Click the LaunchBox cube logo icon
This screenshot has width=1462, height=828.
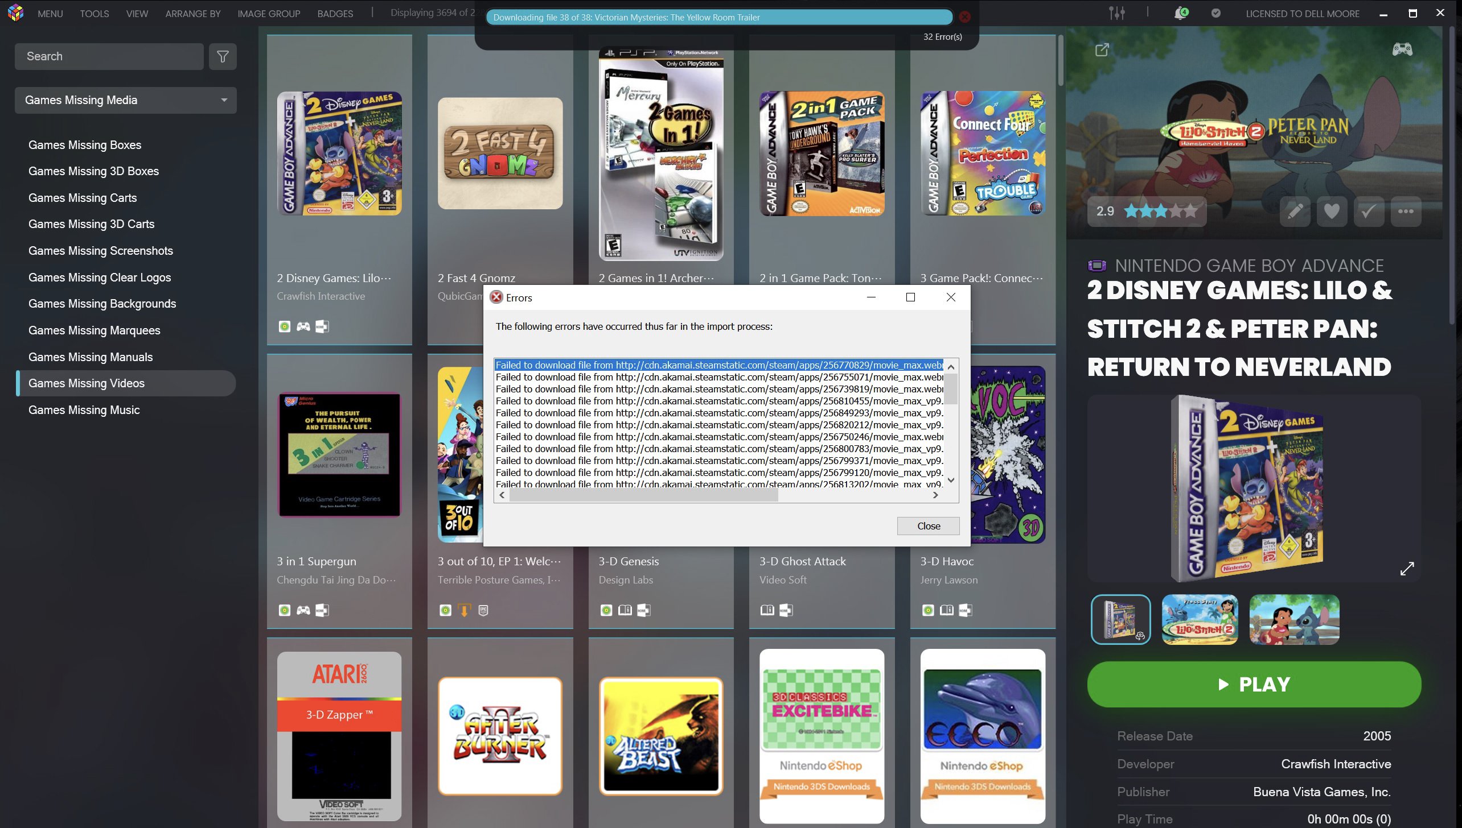tap(15, 13)
